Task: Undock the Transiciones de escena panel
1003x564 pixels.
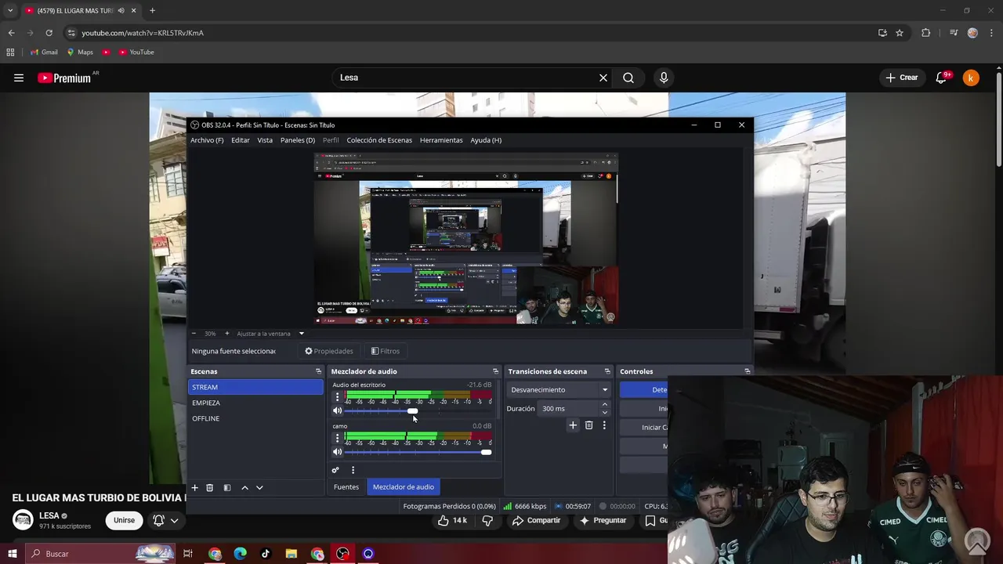Action: click(607, 371)
